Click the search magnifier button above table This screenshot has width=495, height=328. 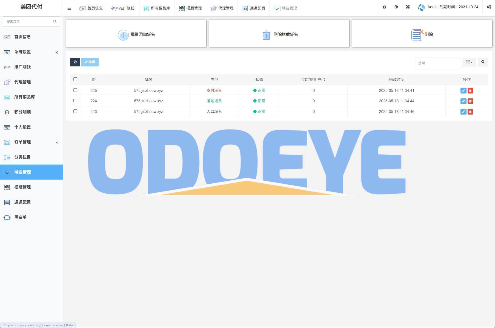(483, 62)
